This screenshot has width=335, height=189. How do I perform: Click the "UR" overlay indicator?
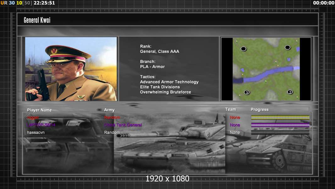[x=4, y=3]
